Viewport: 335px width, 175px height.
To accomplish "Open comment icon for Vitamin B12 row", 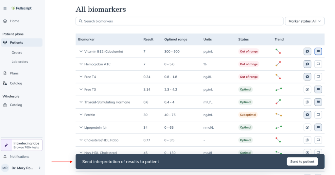I will [307, 51].
